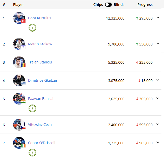Click Conor O'Driscoll's green badge icon
Viewport: 164px width, 159px height.
[x=32, y=153]
